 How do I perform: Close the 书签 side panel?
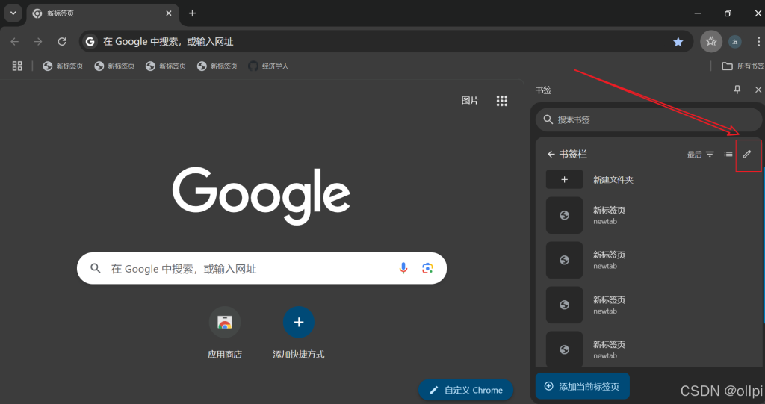pos(758,90)
